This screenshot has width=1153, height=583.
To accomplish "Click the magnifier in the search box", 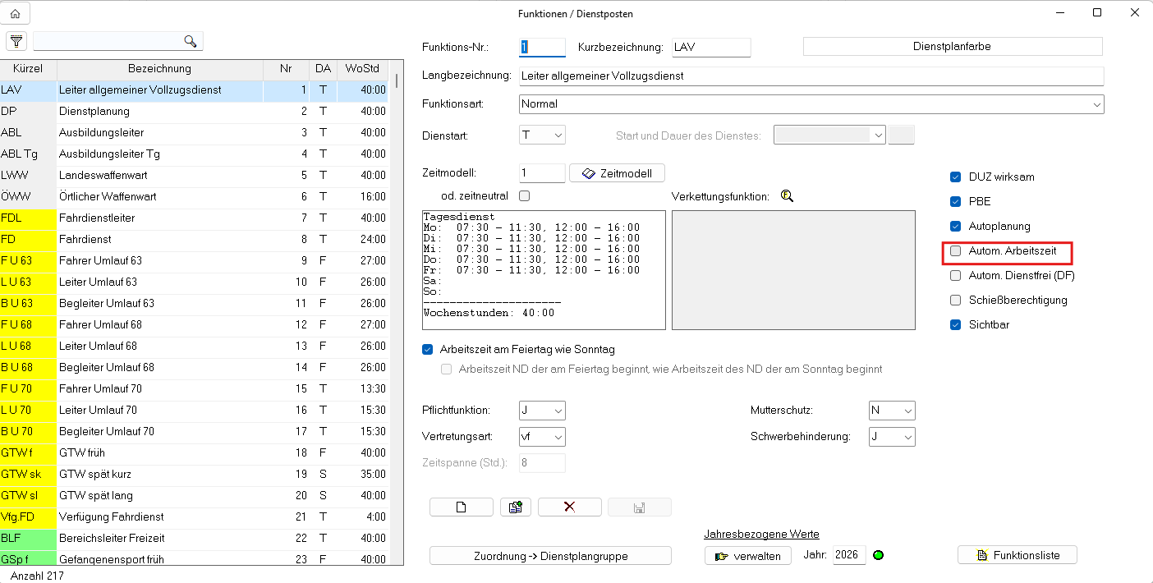I will 191,41.
